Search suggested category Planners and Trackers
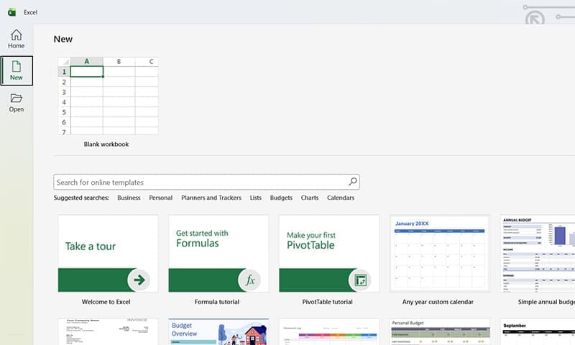Image resolution: width=575 pixels, height=345 pixels. (x=211, y=198)
